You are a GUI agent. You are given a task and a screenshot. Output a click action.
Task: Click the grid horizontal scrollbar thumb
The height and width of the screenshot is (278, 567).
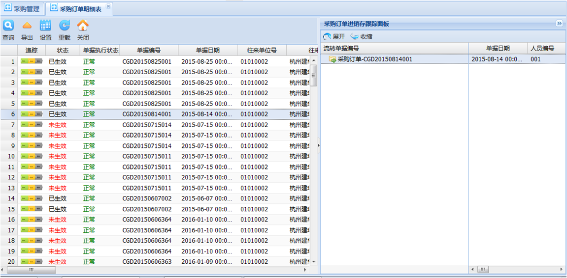[31, 270]
